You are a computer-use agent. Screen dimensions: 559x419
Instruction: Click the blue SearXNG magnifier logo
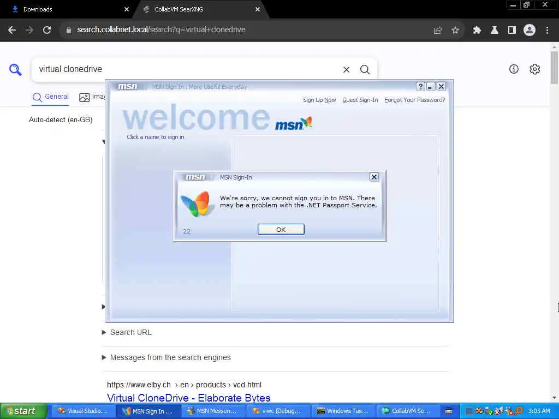pos(15,69)
